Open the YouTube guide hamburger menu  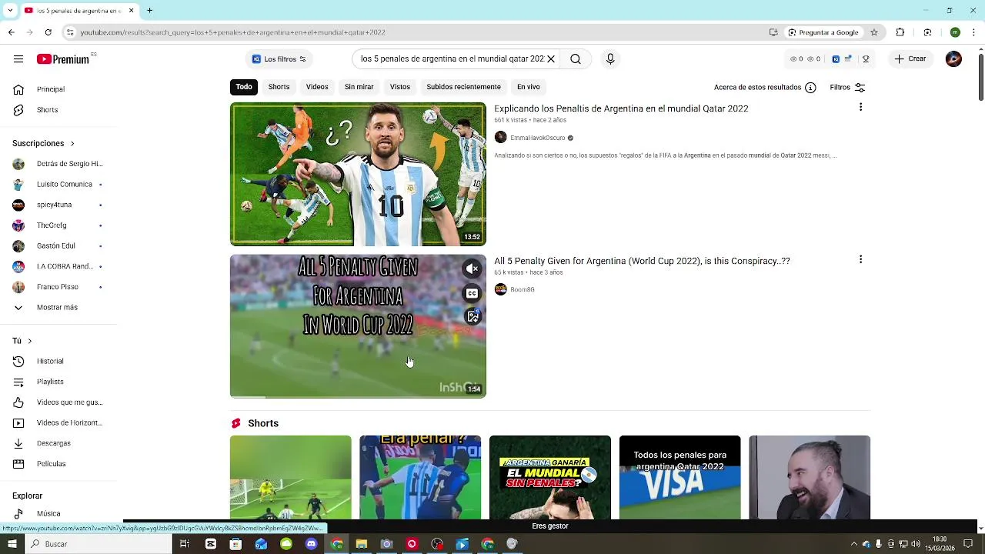click(x=18, y=59)
